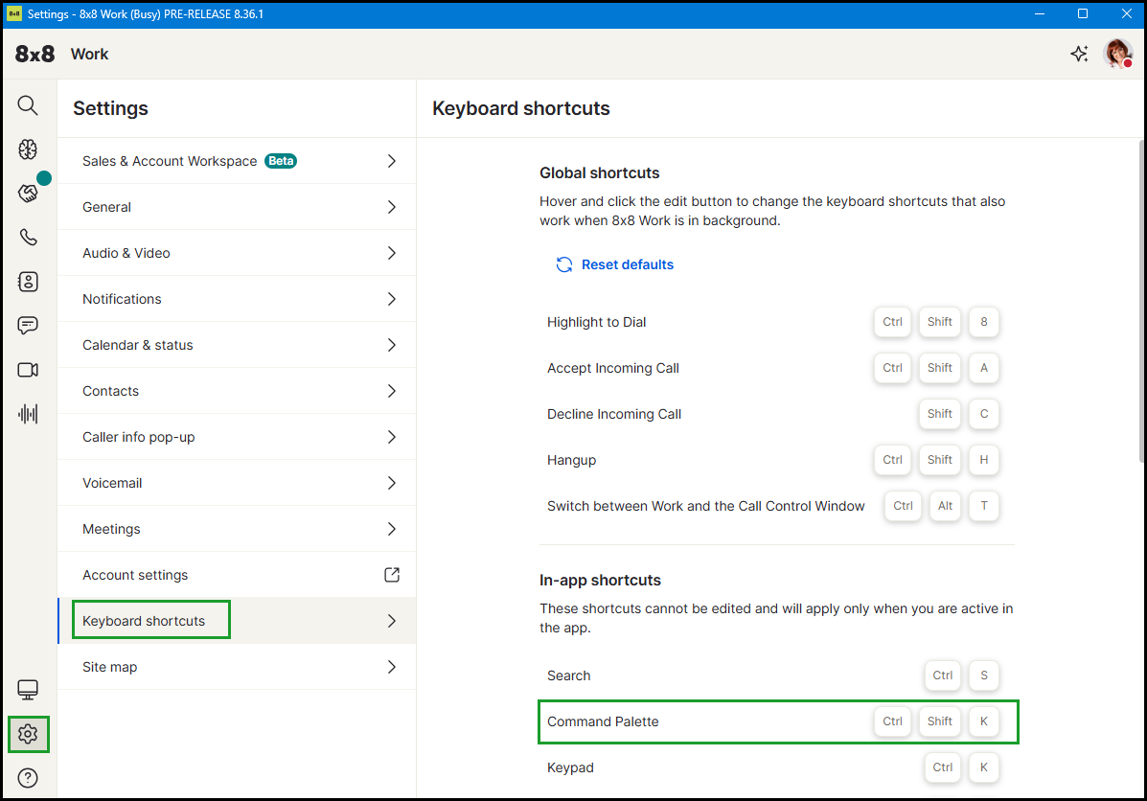Open the video meetings icon
Screen dimensions: 1147x801
pos(28,370)
